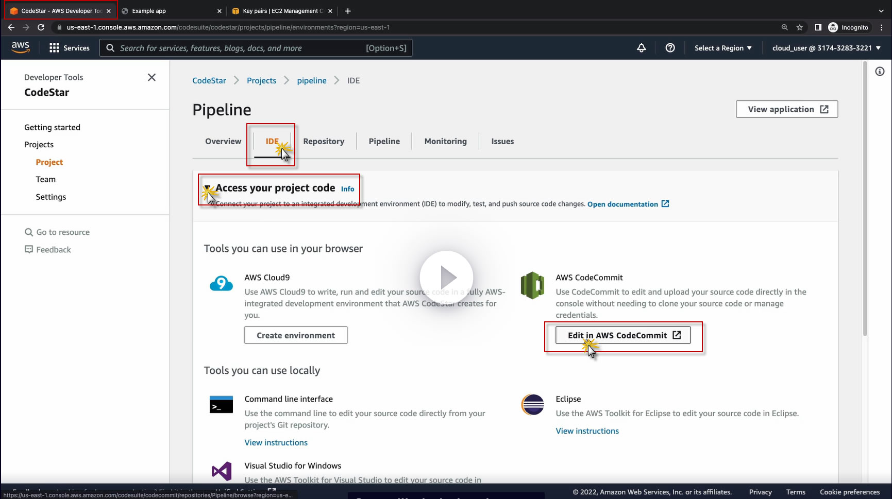
Task: Click the large video play button
Action: (446, 278)
